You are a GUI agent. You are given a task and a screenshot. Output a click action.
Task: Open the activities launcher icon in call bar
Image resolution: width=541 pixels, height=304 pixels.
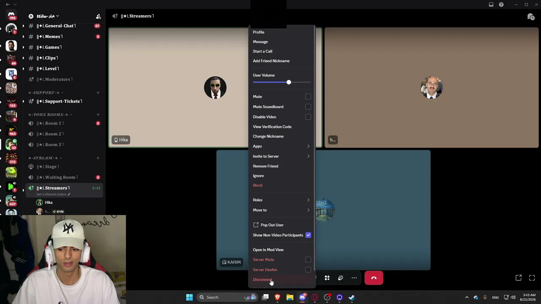(327, 278)
